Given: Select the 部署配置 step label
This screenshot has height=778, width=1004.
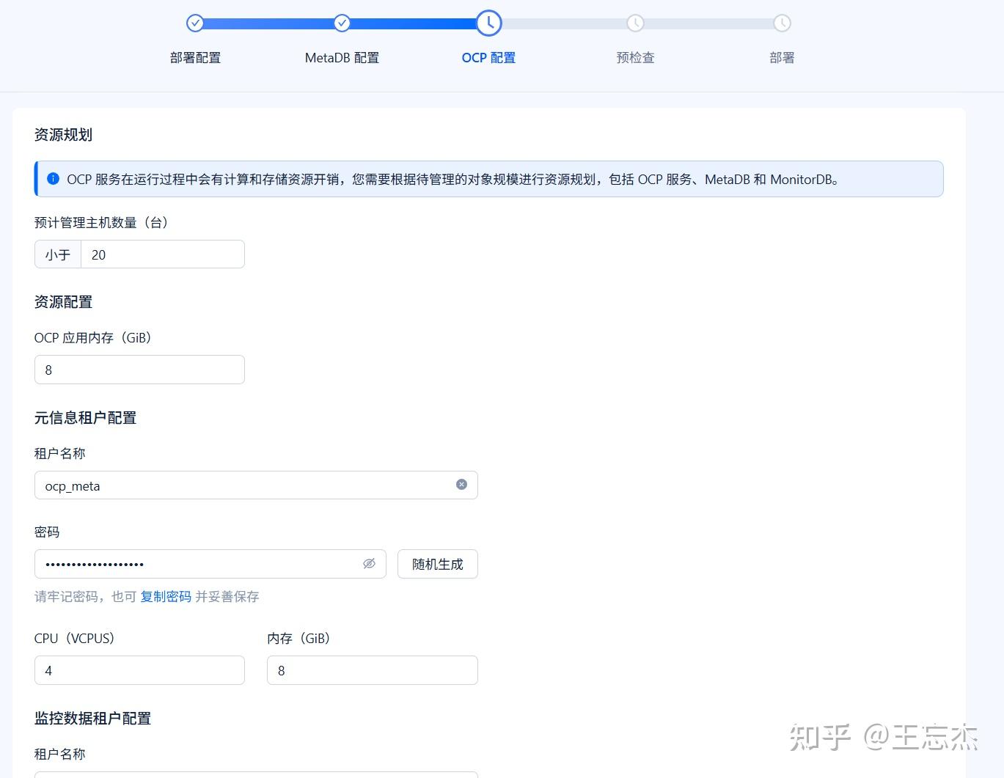Looking at the screenshot, I should [195, 57].
